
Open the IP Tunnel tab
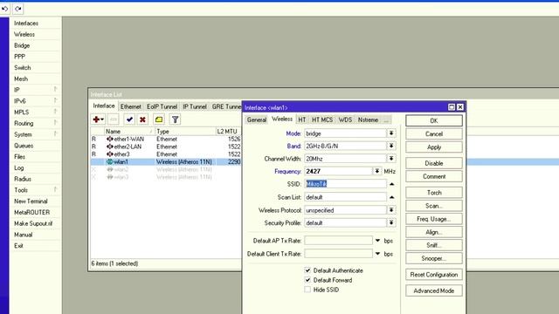(x=195, y=106)
